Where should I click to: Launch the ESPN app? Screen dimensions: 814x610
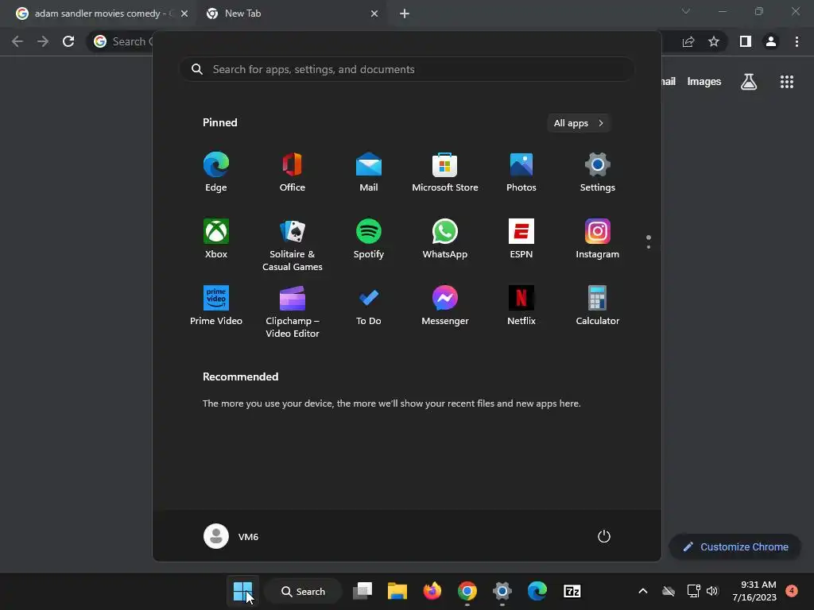coord(521,239)
